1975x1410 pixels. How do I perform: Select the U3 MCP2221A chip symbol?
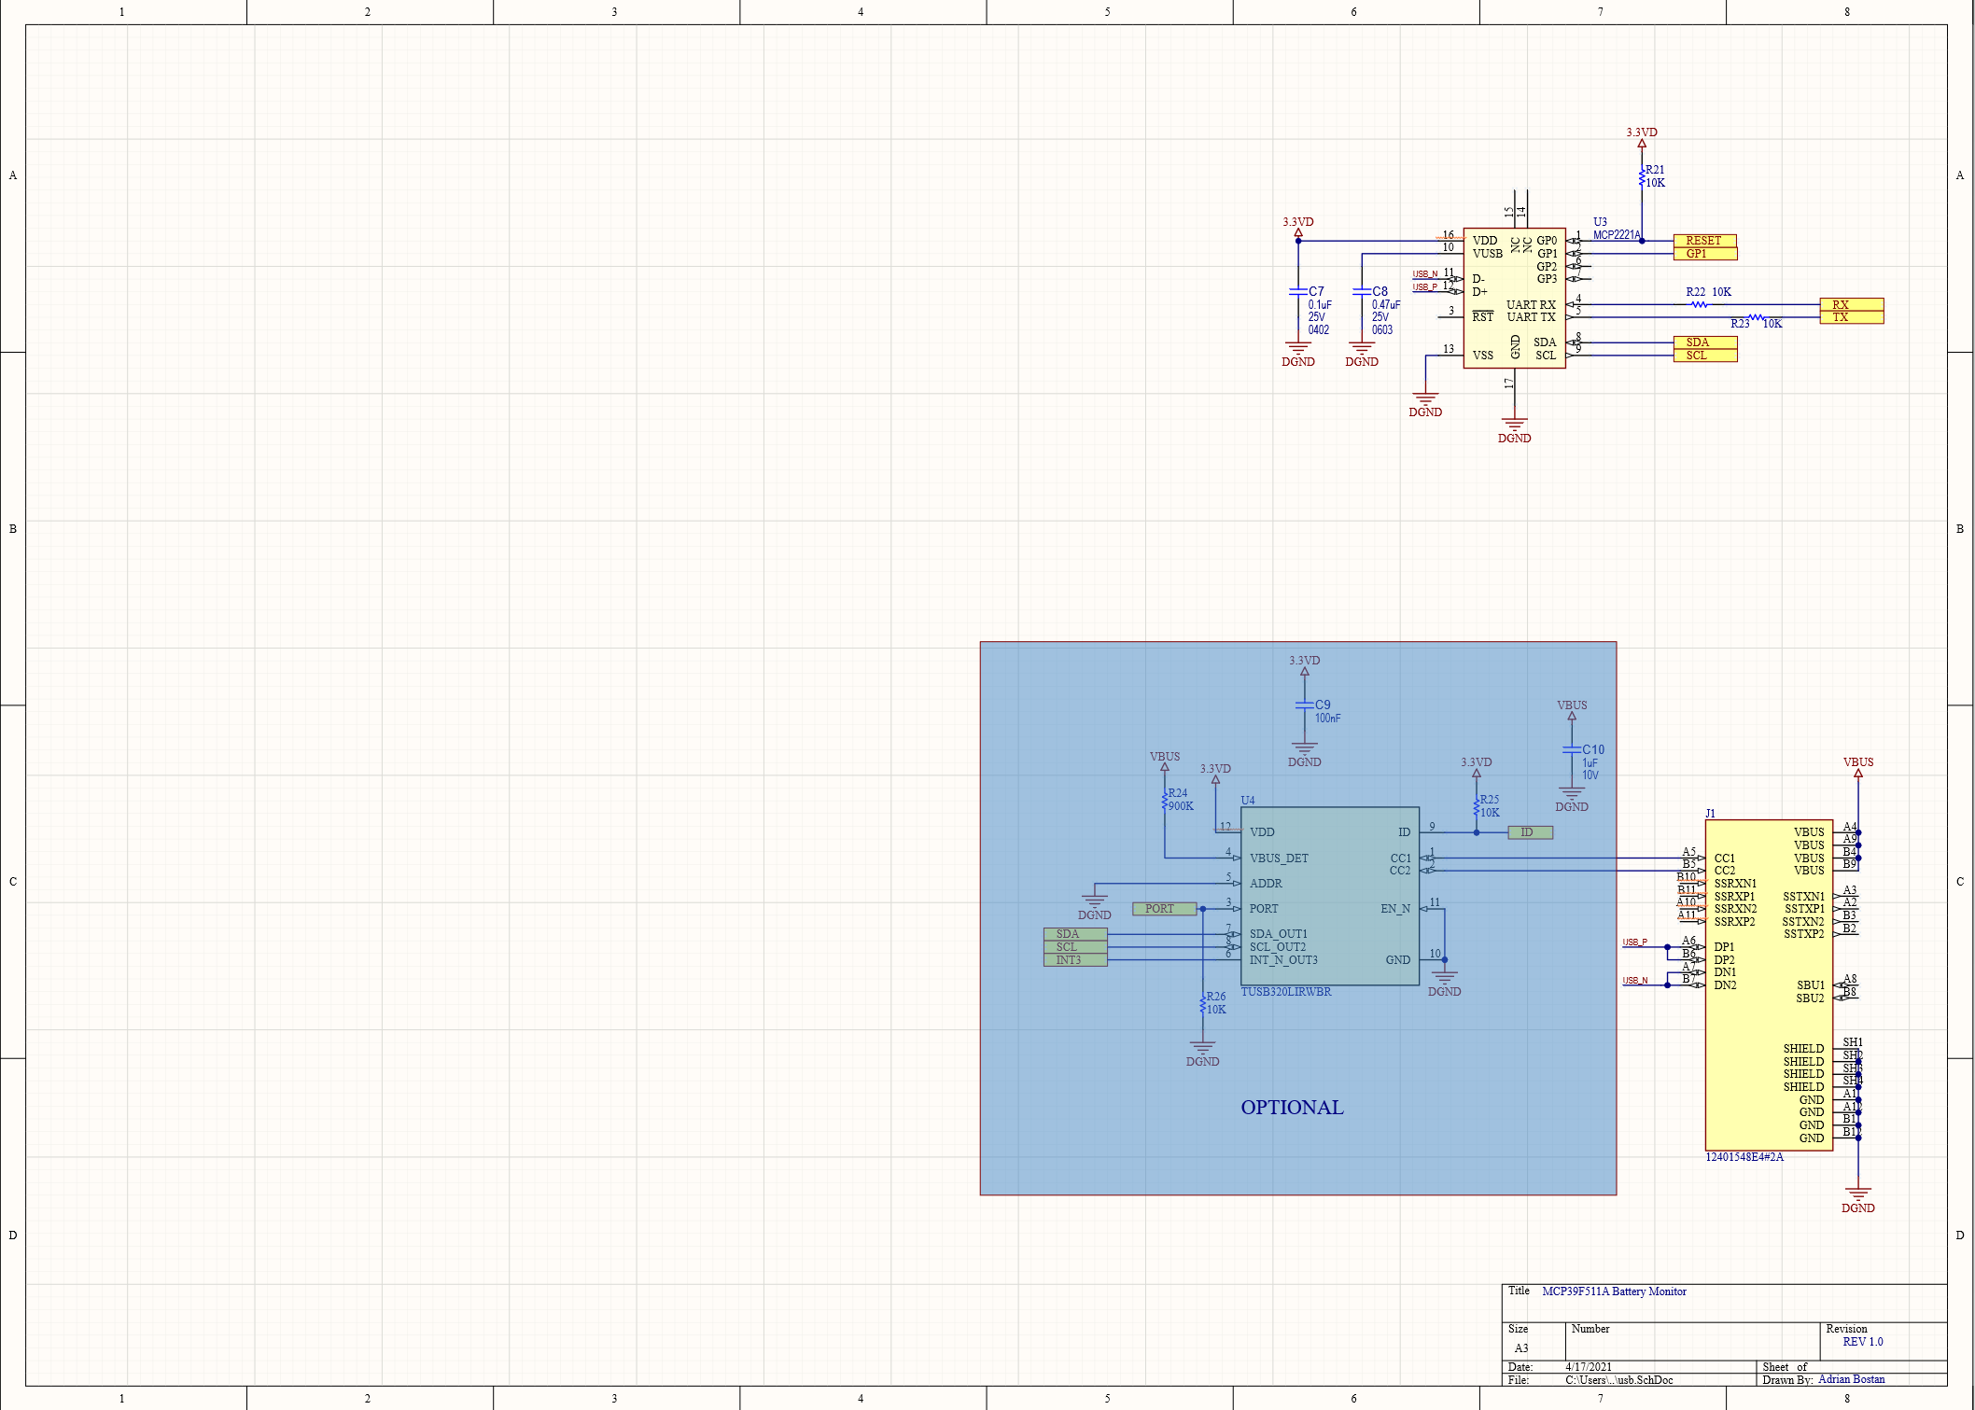point(1513,299)
